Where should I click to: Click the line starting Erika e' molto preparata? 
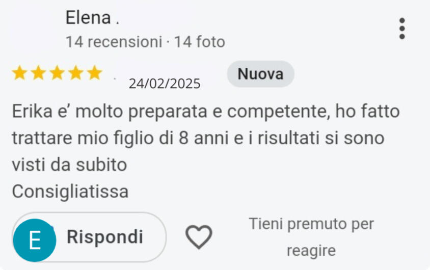[206, 112]
